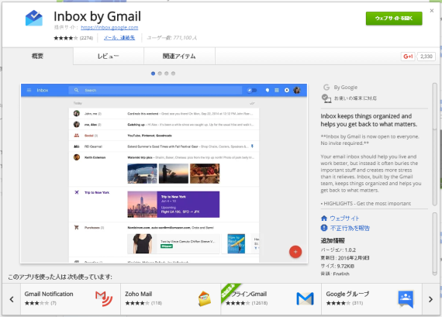Click the device compatibility icon
This screenshot has width=442, height=317.
(326, 98)
